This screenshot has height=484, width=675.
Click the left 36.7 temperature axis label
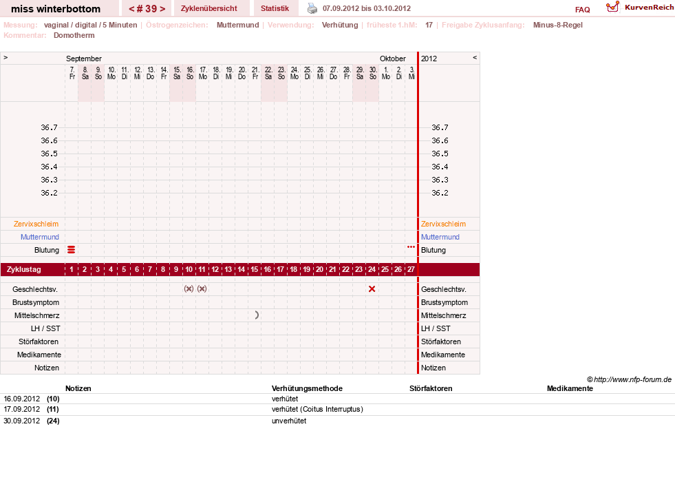(49, 127)
